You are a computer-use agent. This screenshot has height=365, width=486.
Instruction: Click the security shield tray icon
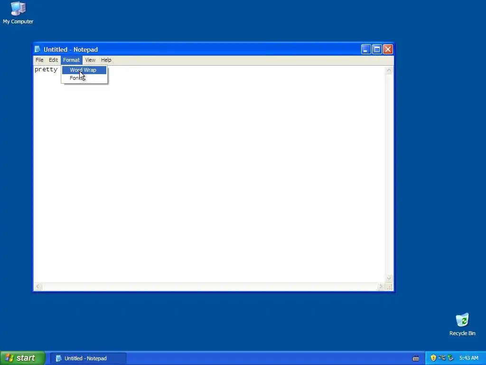coord(433,358)
